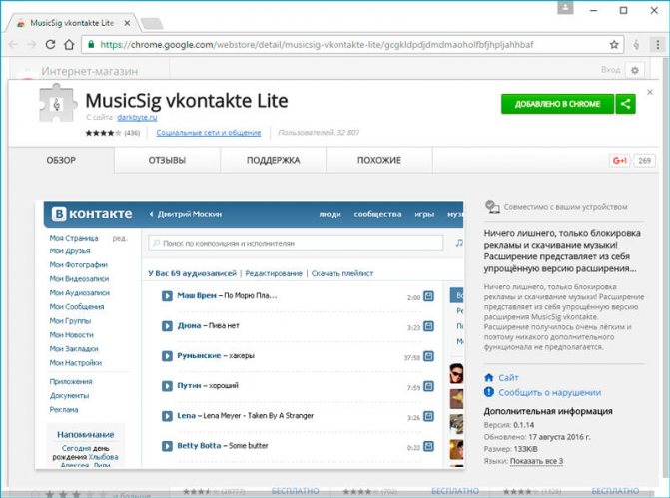Click download icon beside Маш Врен track
Image resolution: width=670 pixels, height=498 pixels.
coord(428,296)
